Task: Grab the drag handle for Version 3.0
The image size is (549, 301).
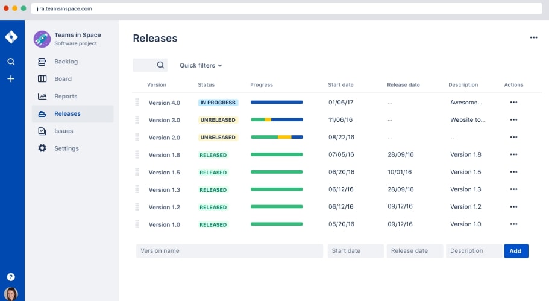Action: point(137,120)
